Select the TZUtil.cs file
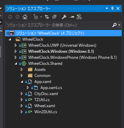The image size is (124, 128). click(42, 100)
